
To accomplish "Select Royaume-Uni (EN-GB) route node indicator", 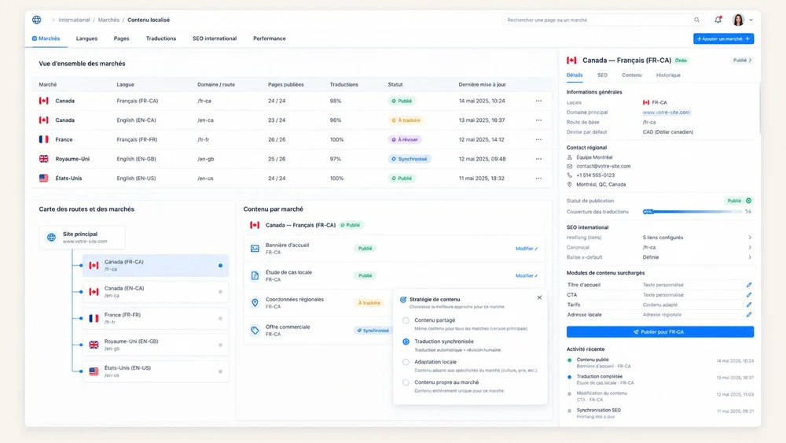I will [x=220, y=345].
